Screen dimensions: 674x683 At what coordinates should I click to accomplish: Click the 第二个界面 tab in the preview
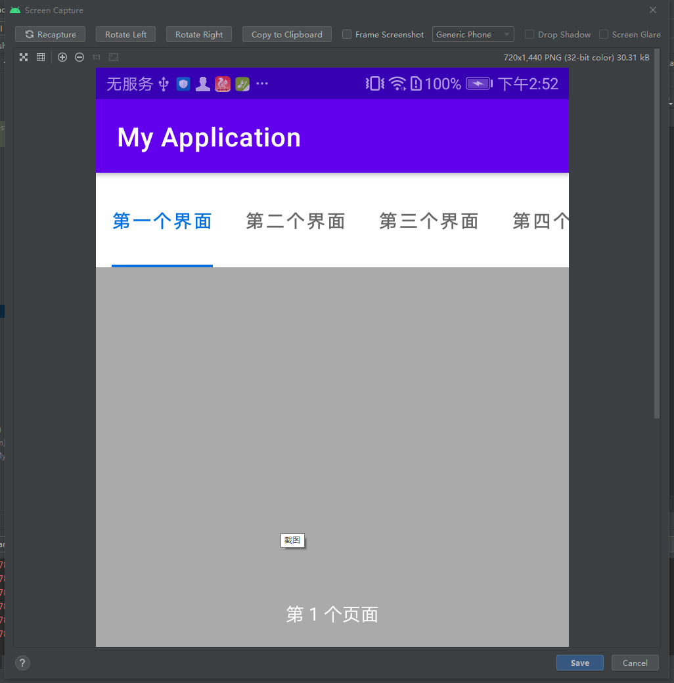tap(295, 221)
